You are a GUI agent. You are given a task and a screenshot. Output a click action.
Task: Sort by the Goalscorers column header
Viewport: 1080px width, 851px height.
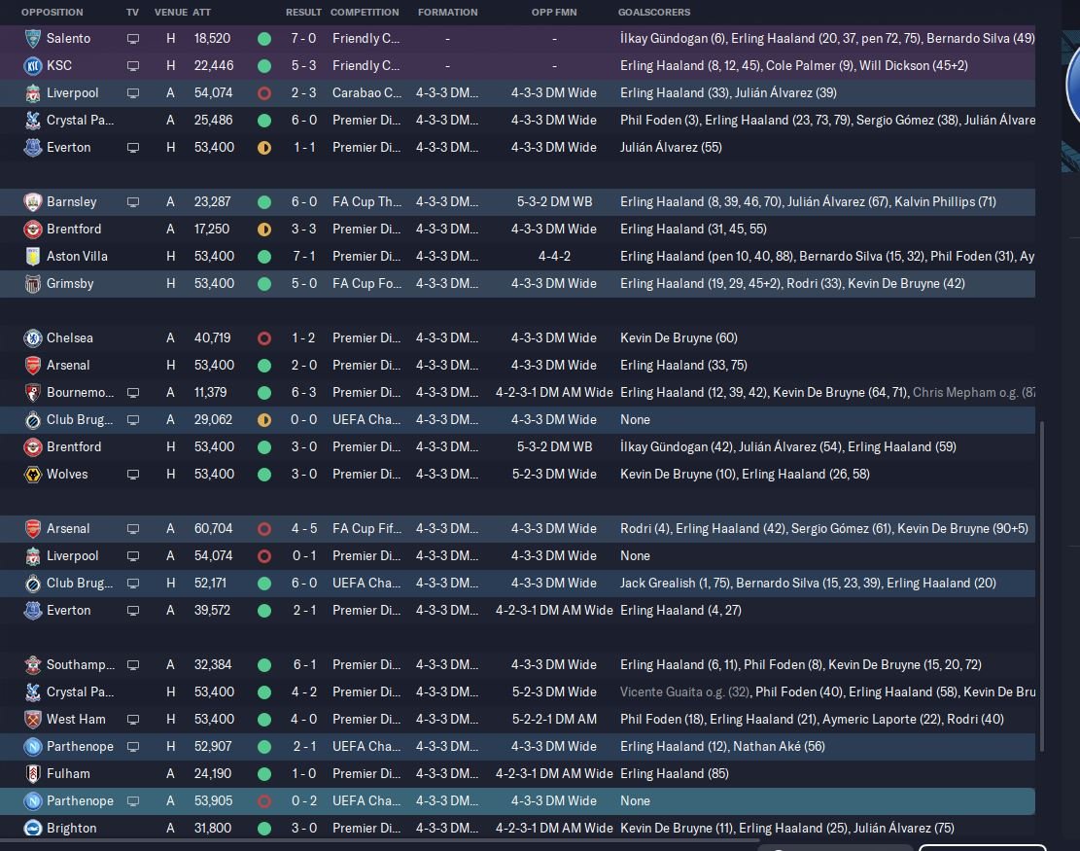[653, 13]
